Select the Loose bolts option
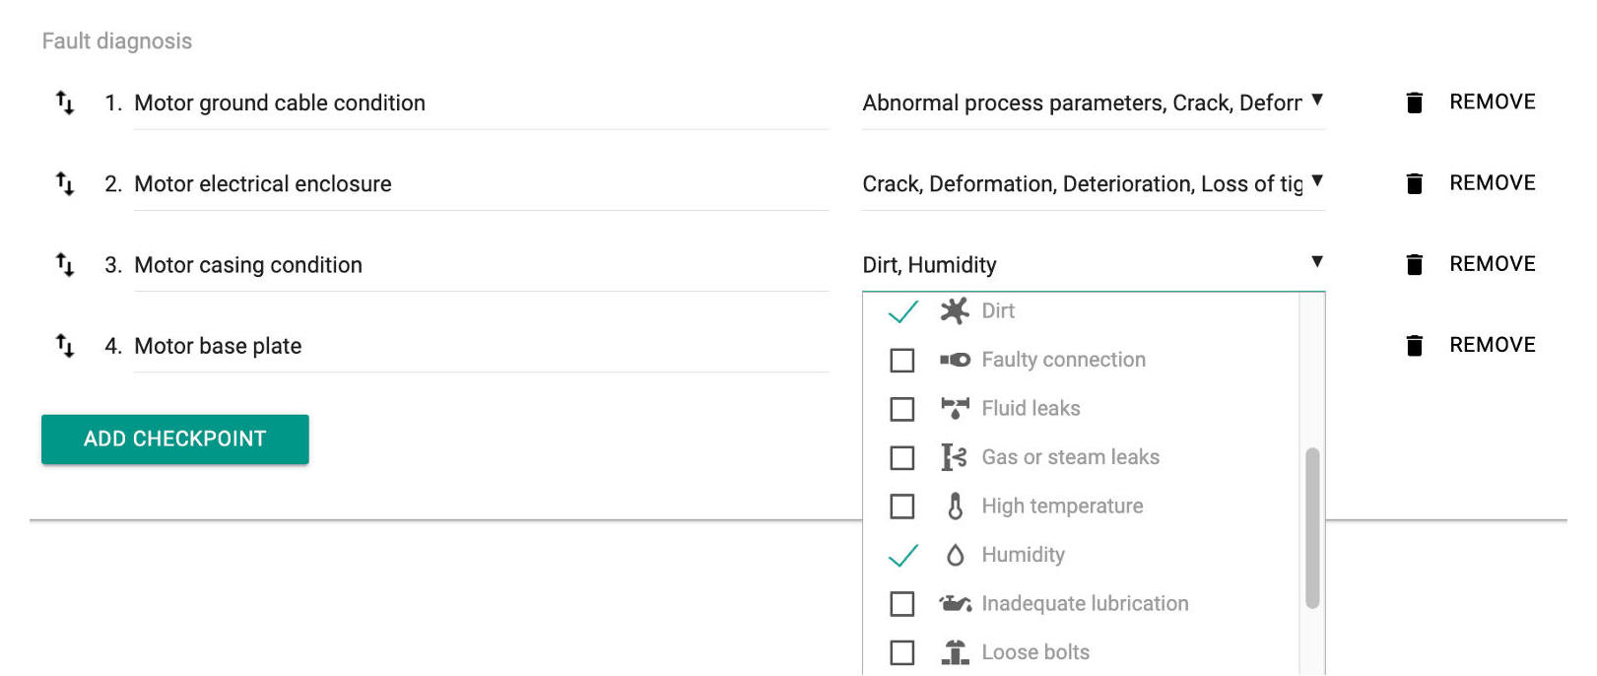This screenshot has height=676, width=1597. click(x=1082, y=652)
